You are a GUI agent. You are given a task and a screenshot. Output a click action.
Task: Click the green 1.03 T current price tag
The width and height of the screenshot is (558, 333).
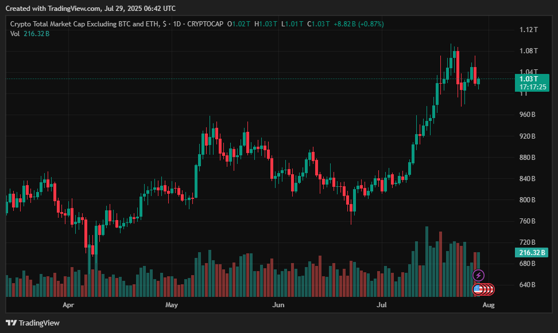tap(528, 79)
